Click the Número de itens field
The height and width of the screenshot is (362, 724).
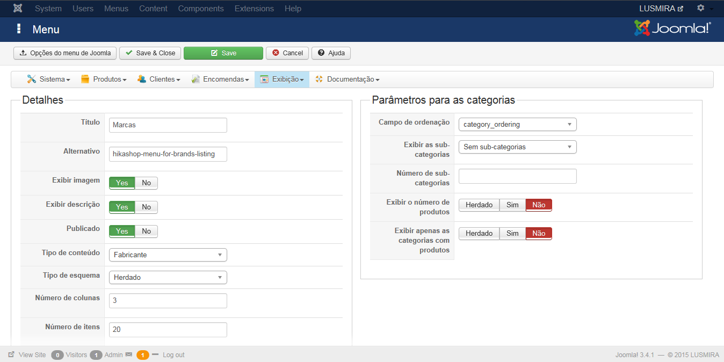pos(168,330)
